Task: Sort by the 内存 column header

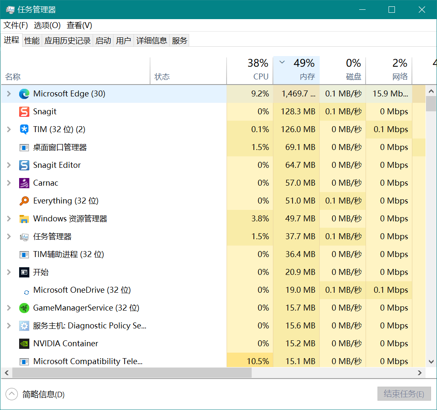Action: pos(296,71)
